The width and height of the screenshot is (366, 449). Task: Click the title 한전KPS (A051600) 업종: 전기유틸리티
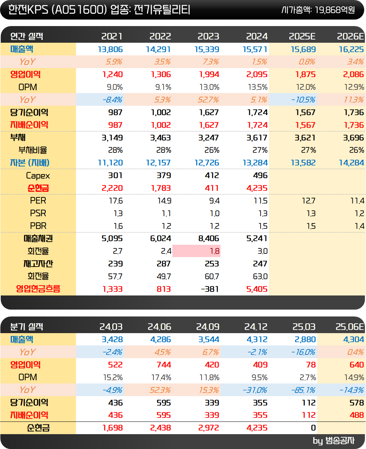click(x=99, y=9)
